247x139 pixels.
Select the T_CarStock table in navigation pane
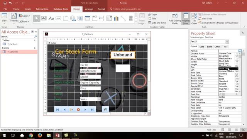point(19,44)
